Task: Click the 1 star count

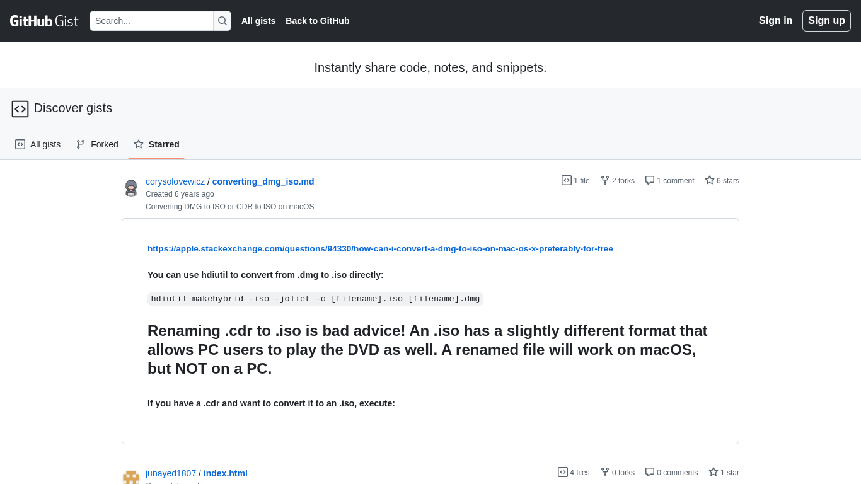Action: point(724,473)
